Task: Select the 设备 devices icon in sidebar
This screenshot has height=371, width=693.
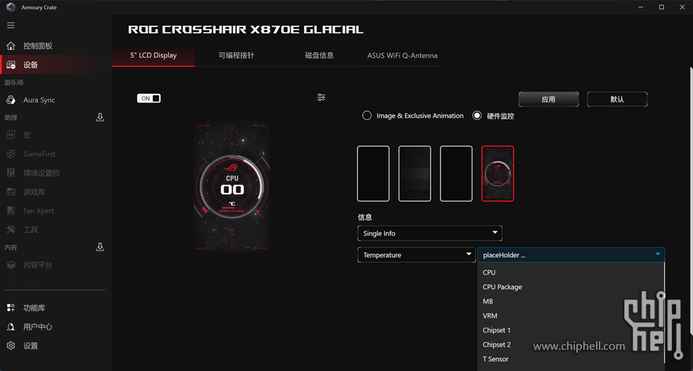Action: point(11,65)
